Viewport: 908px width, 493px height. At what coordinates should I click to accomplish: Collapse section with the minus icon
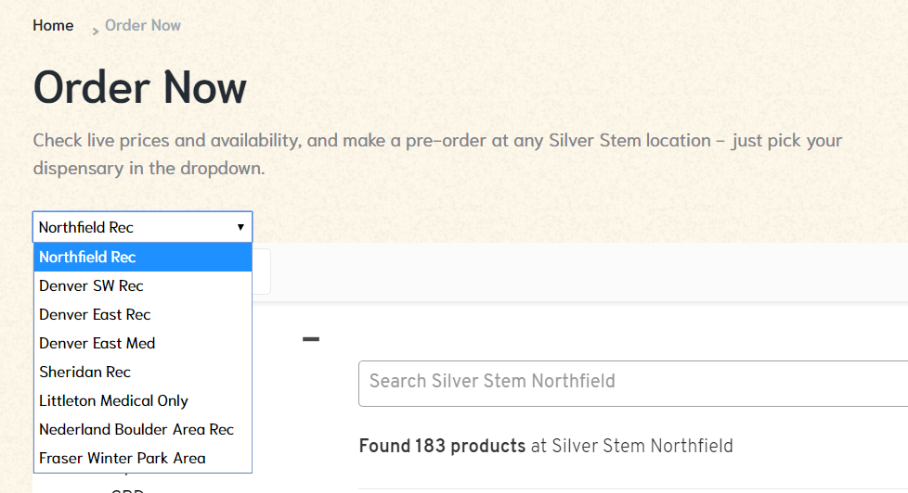(311, 339)
